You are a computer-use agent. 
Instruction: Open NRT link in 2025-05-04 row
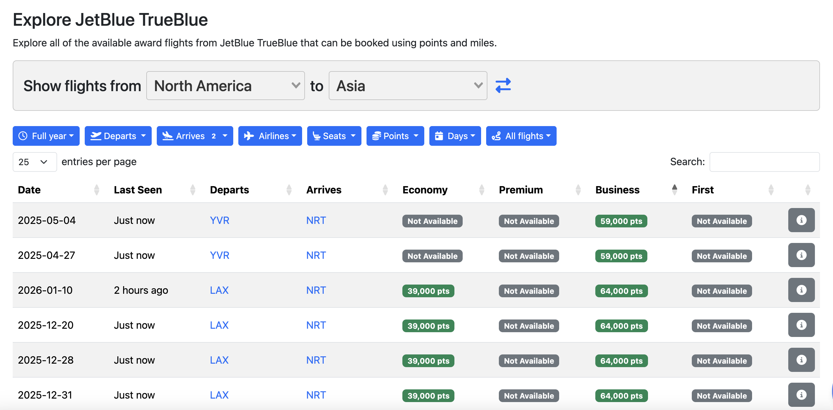(316, 220)
